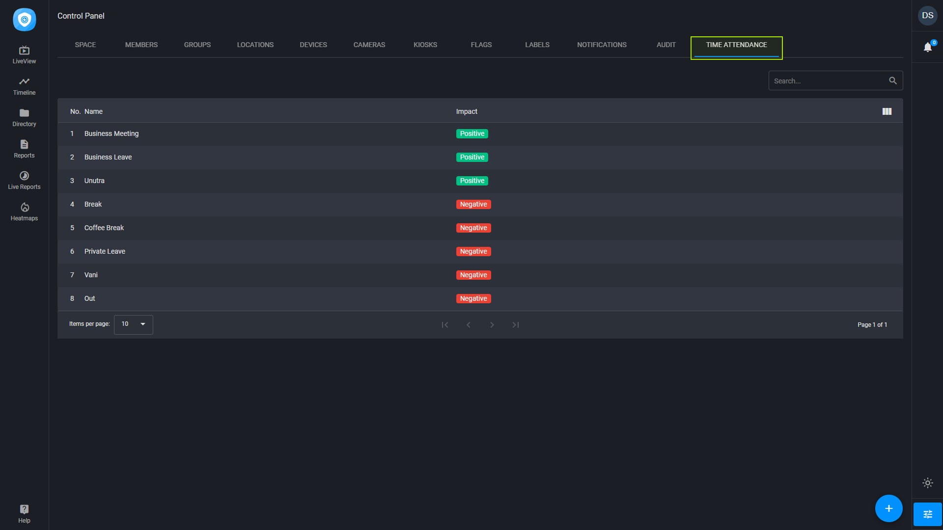Open the AUDIT tab
This screenshot has width=943, height=530.
pyautogui.click(x=666, y=45)
